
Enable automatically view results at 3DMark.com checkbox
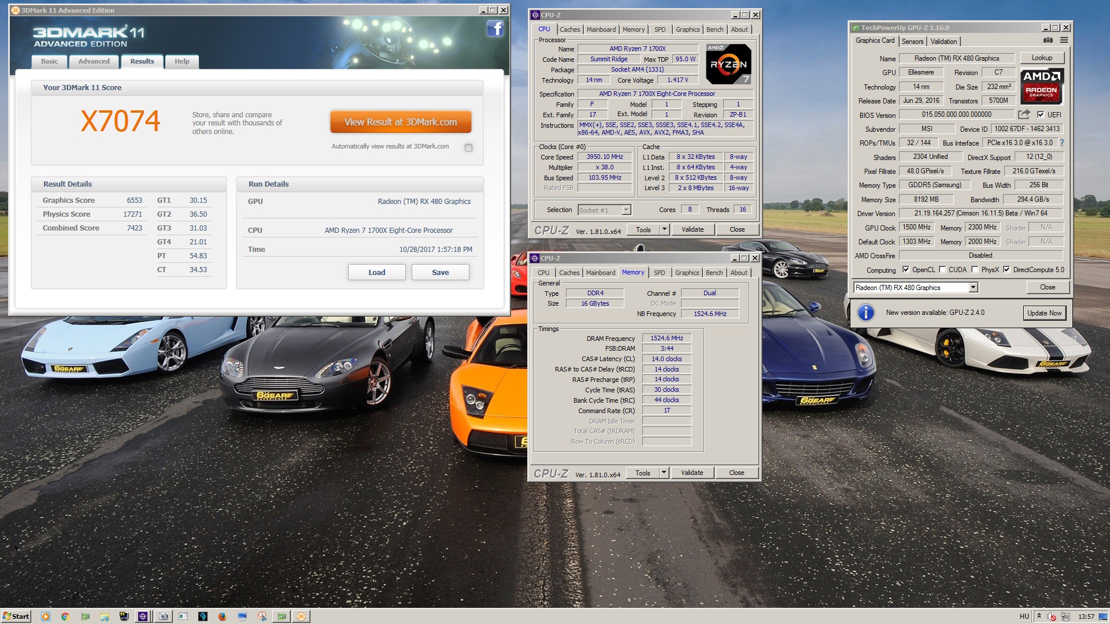(x=468, y=147)
